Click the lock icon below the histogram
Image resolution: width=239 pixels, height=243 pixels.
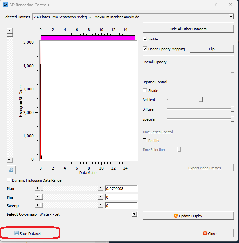click(11, 170)
